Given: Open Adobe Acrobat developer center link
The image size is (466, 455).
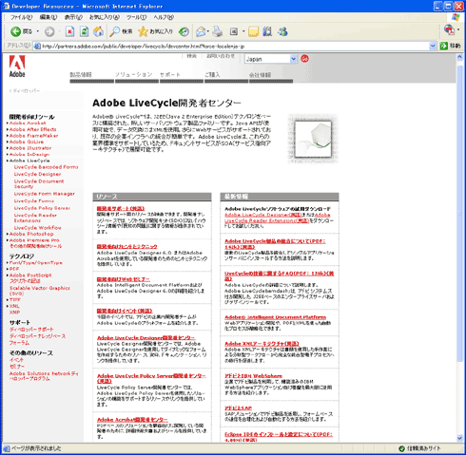Looking at the screenshot, I should click(x=132, y=420).
